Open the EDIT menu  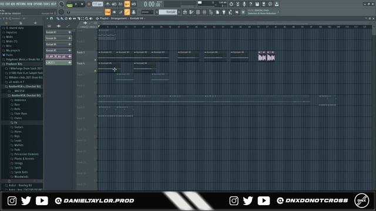8,4
